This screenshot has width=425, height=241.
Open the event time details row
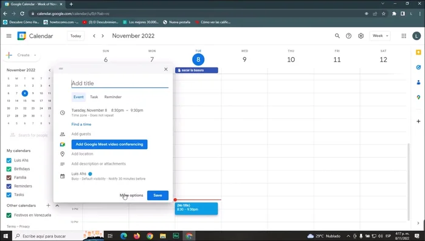pos(107,112)
